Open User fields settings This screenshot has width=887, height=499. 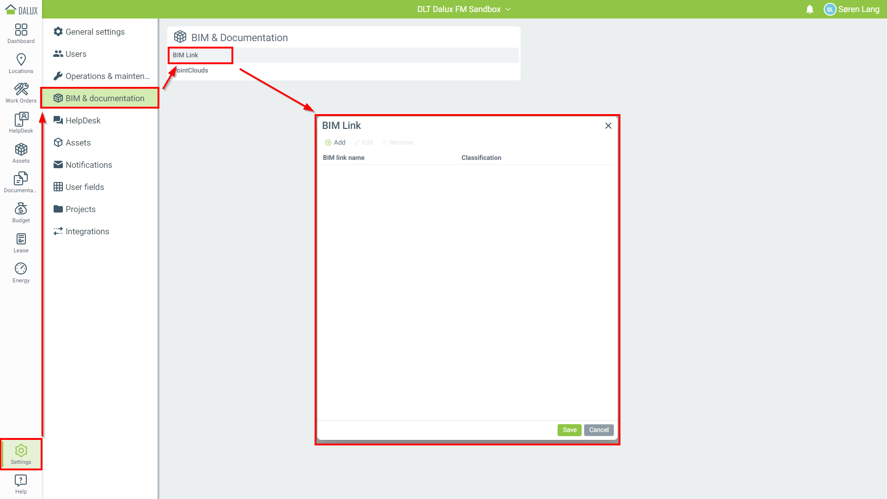[85, 187]
